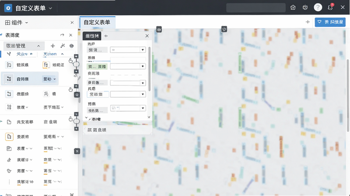The image size is (350, 196).
Task: Switch to the 自定义表单 tab
Action: tap(97, 22)
